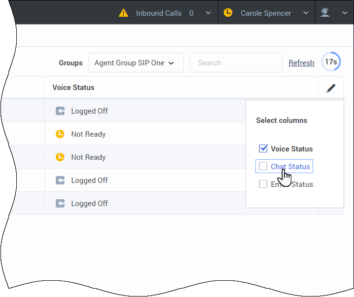Click the Not Ready clock icon in third row

(x=60, y=157)
